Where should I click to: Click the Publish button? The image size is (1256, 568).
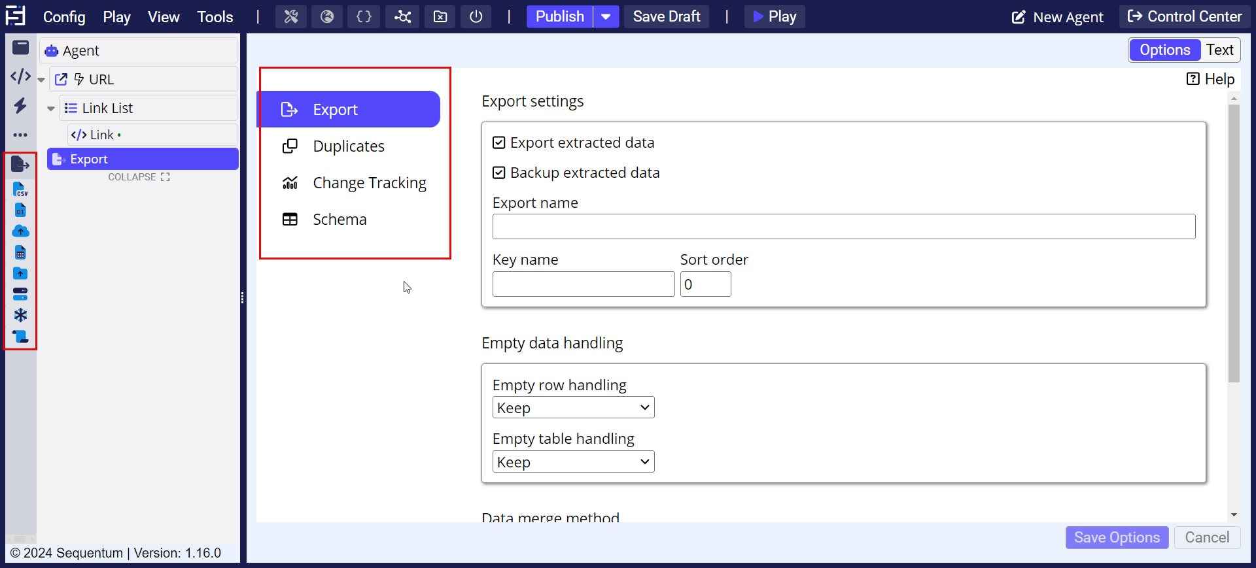(x=560, y=17)
